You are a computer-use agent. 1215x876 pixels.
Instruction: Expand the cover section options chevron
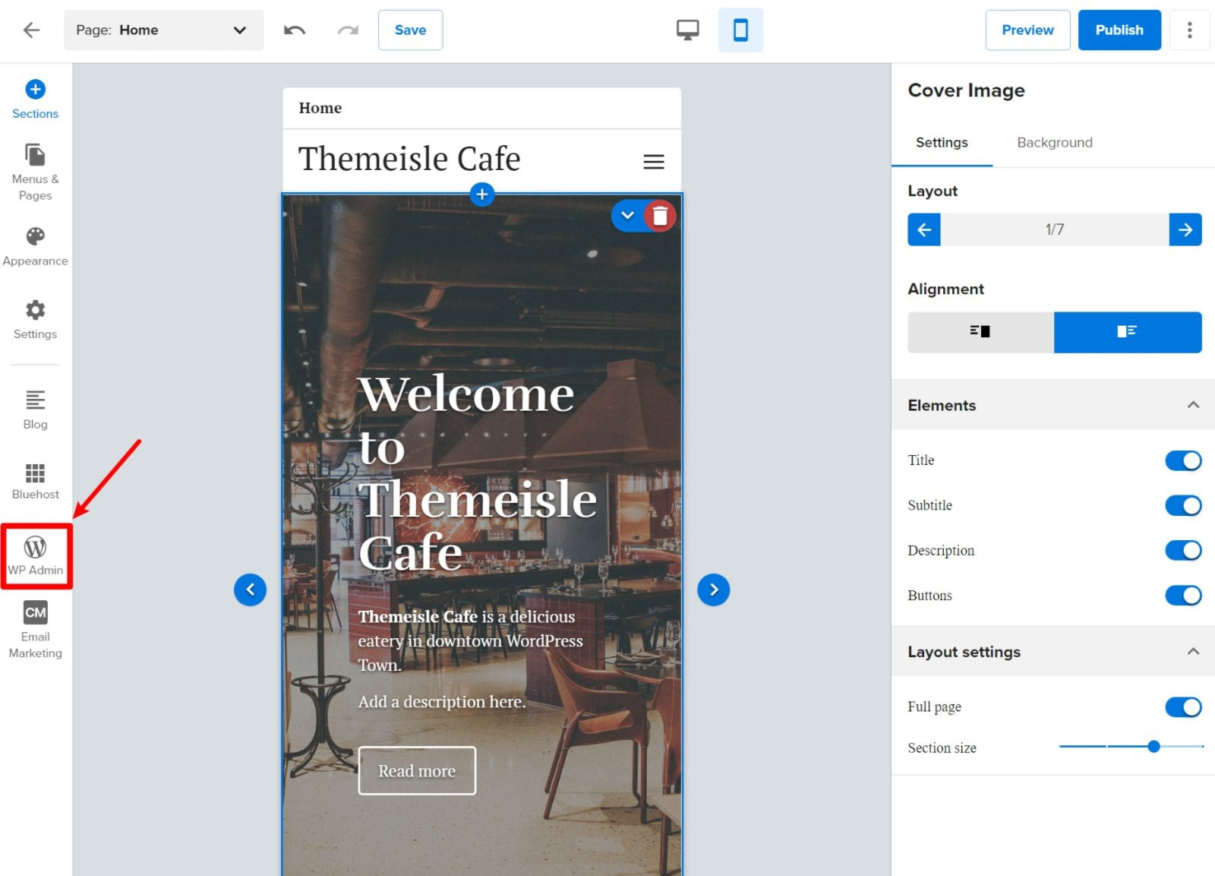tap(627, 216)
